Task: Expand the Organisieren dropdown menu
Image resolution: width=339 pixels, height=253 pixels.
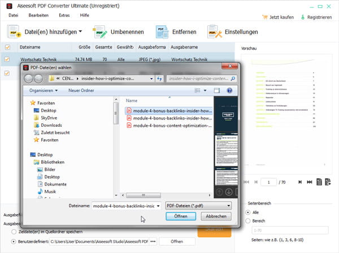Action: pyautogui.click(x=44, y=90)
